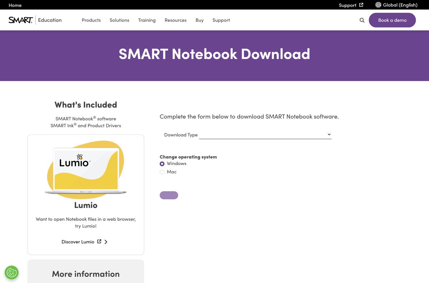Click the Lumio laptop illustration

[86, 170]
